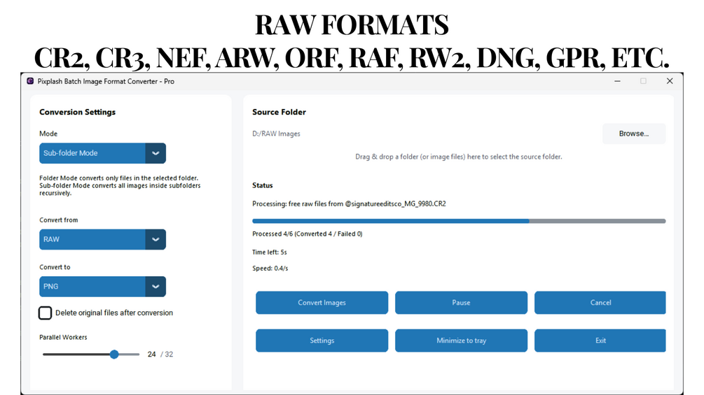This screenshot has height=395, width=704.
Task: Click the disabled maximize window button
Action: point(643,81)
